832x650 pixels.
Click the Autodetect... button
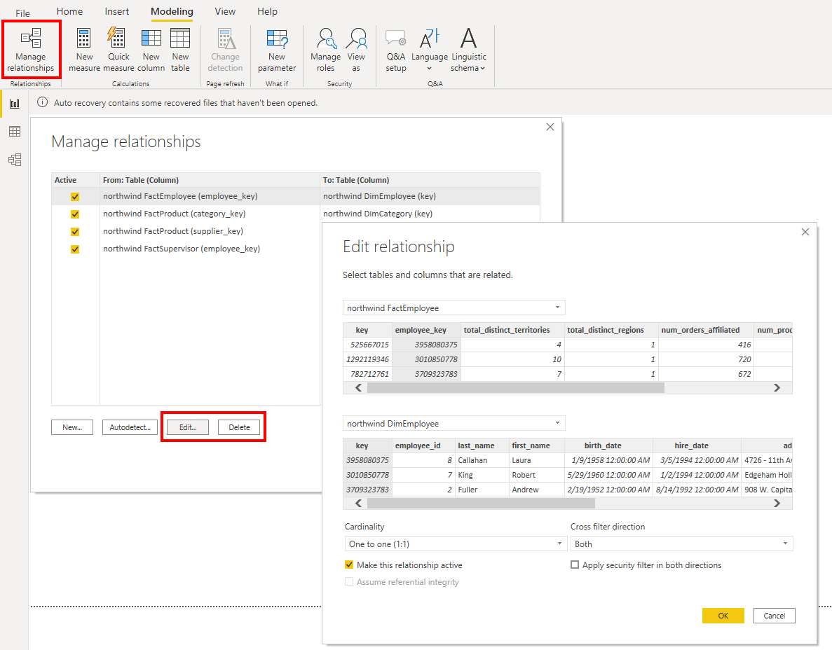130,427
